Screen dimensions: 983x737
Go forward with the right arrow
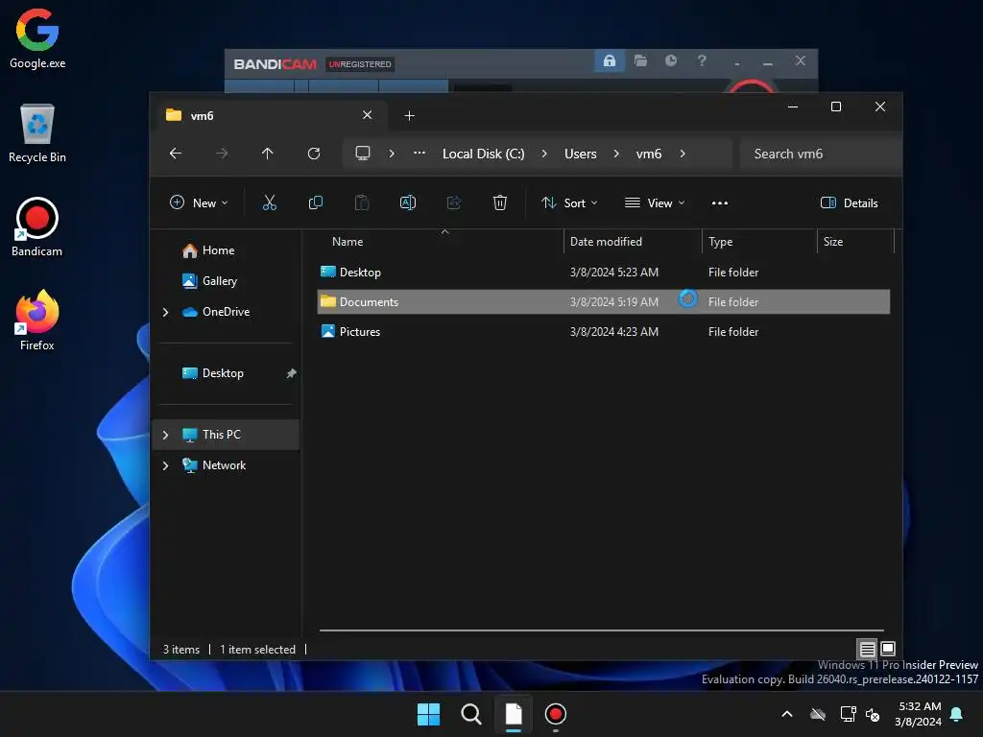click(222, 154)
